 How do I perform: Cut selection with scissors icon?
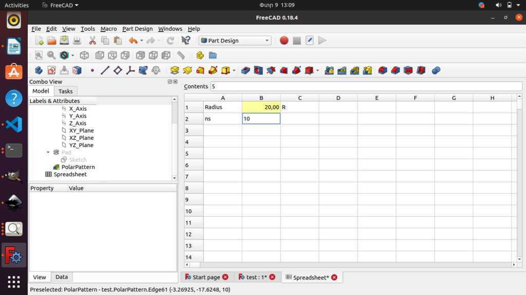(x=92, y=40)
